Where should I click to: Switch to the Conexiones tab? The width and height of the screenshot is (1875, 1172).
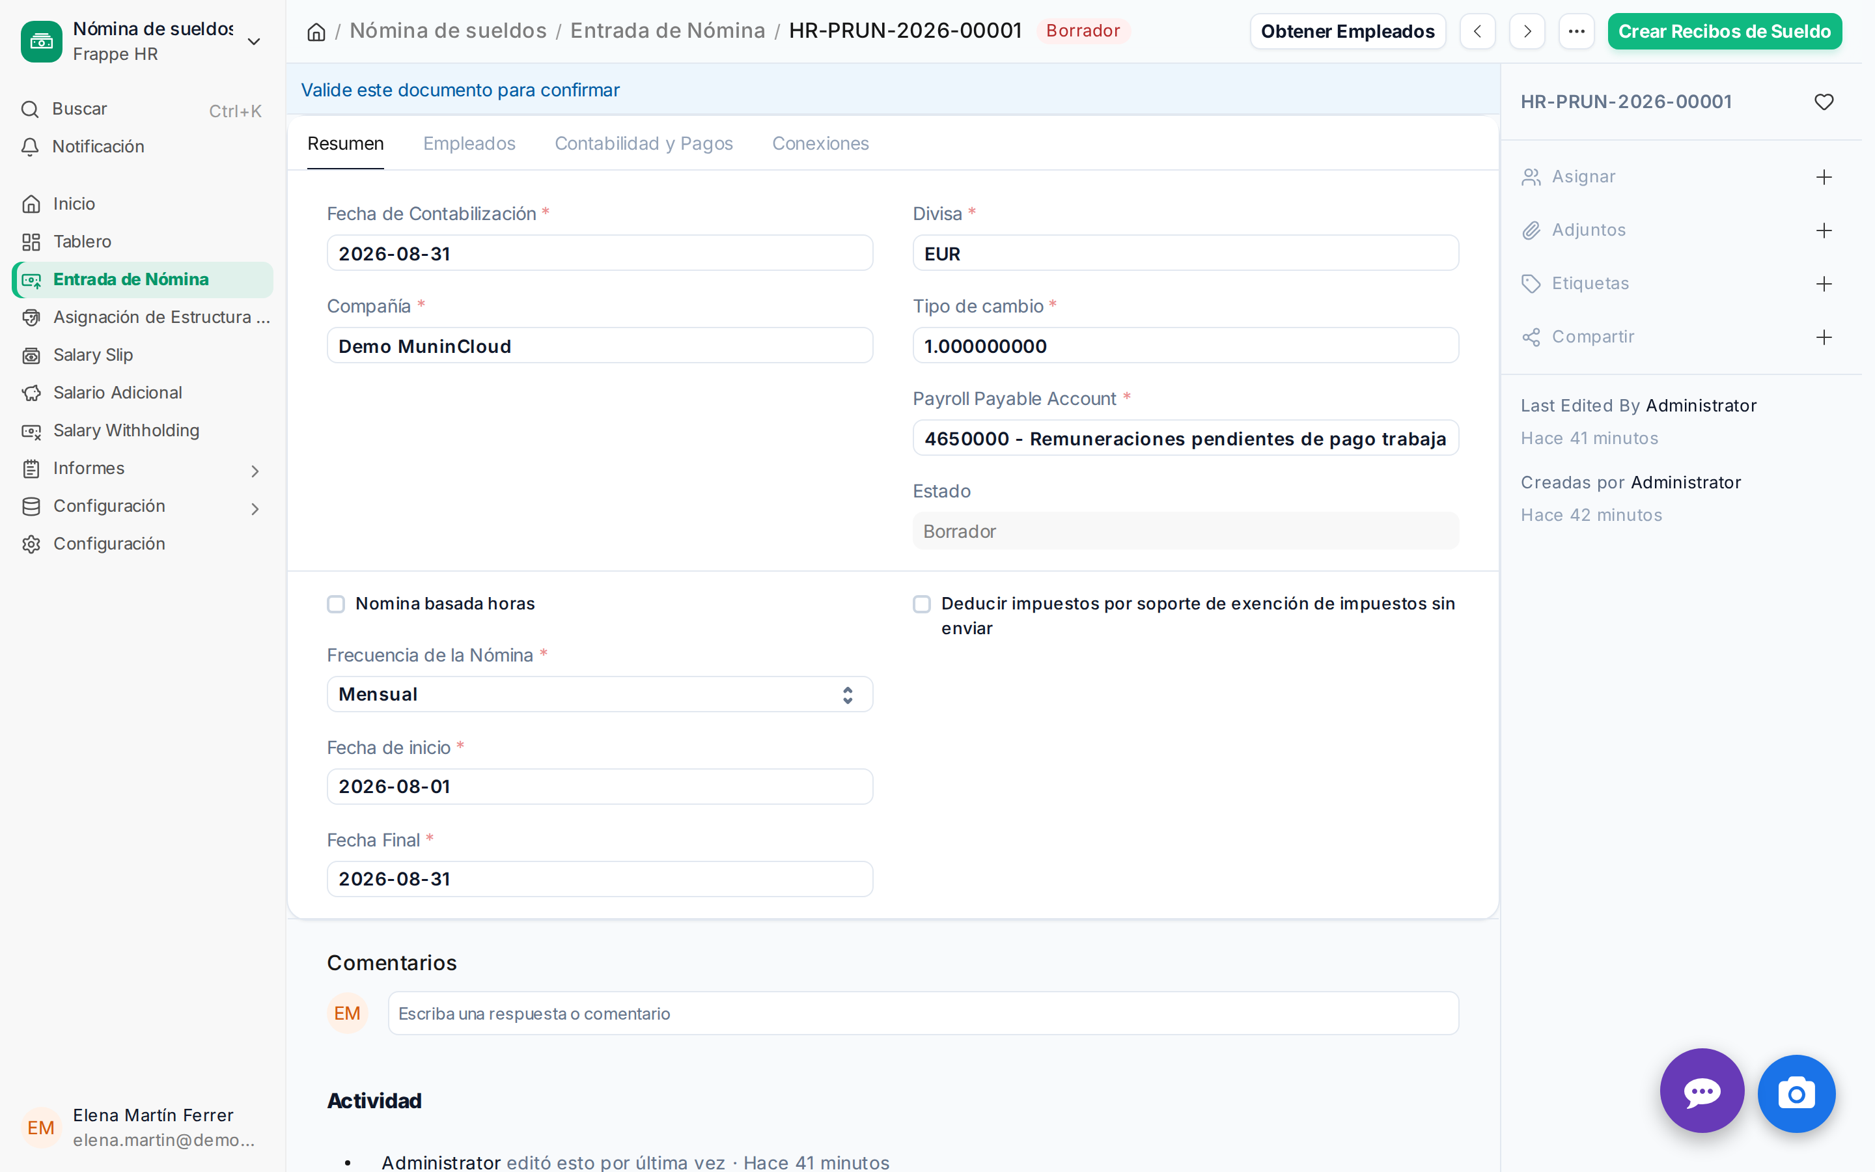point(820,144)
